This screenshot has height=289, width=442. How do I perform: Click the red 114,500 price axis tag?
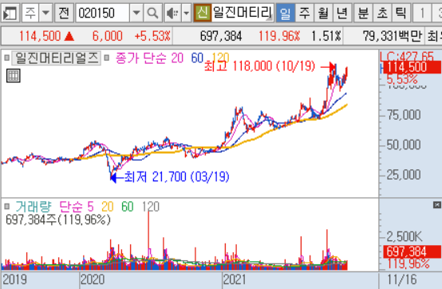click(x=412, y=67)
